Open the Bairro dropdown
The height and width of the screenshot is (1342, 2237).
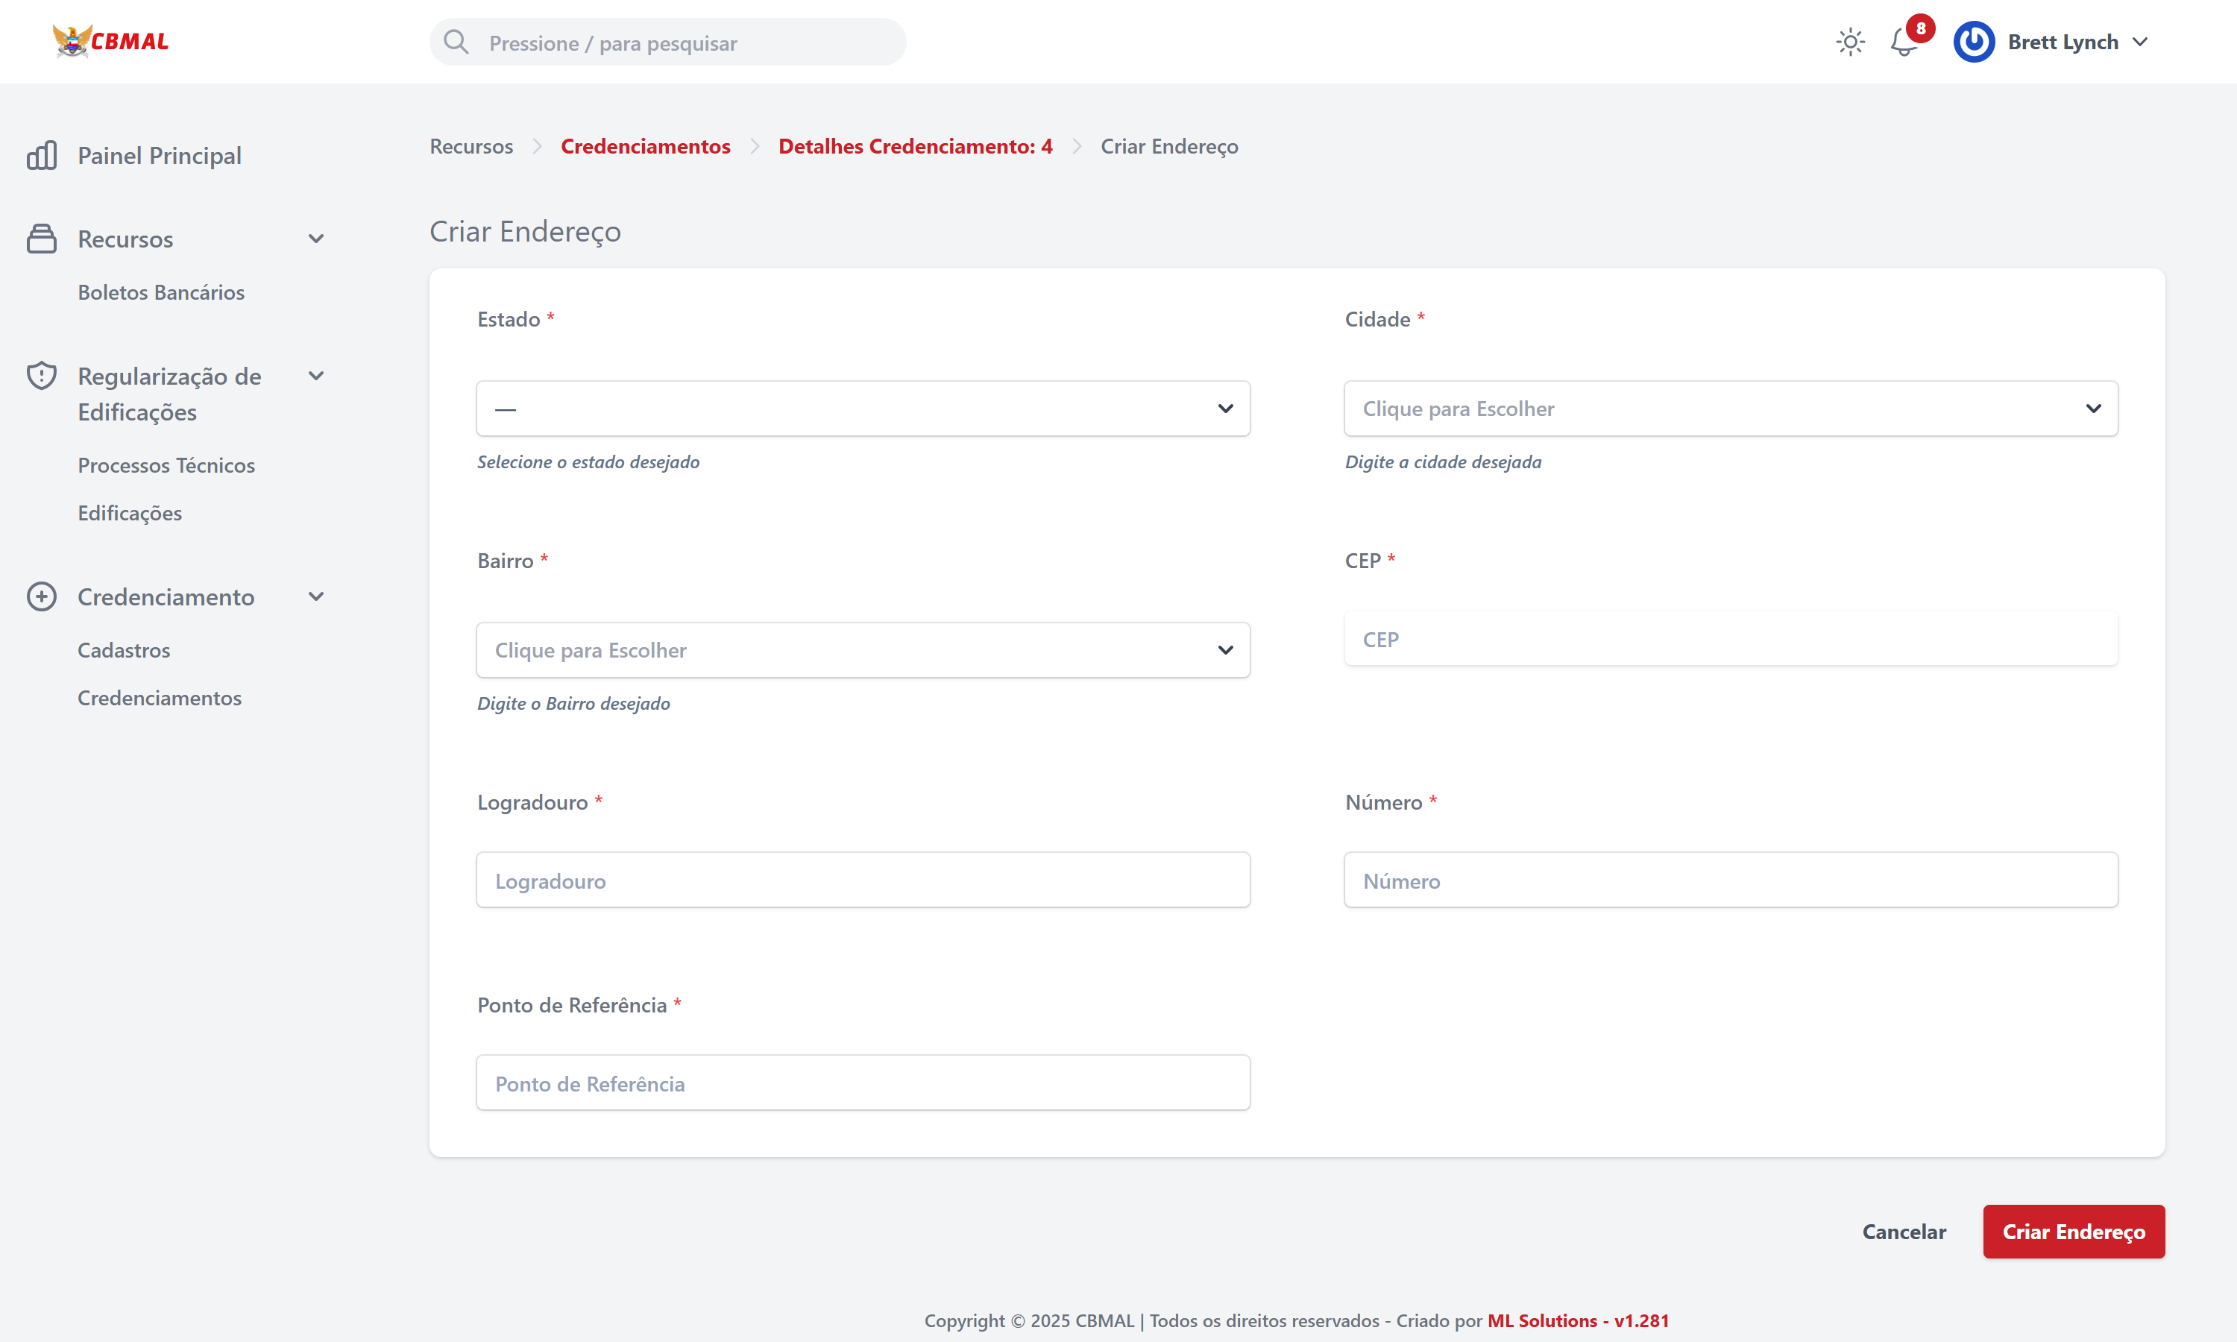pos(863,650)
